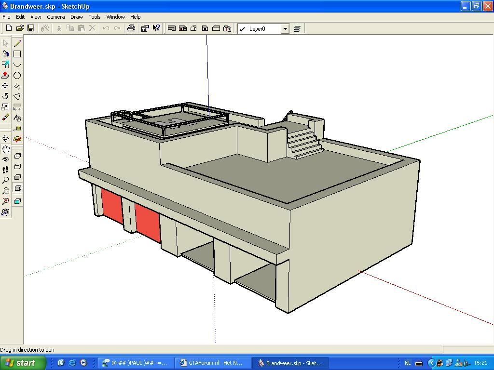Toggle Shaded display mode
The width and height of the screenshot is (494, 370).
click(x=18, y=177)
